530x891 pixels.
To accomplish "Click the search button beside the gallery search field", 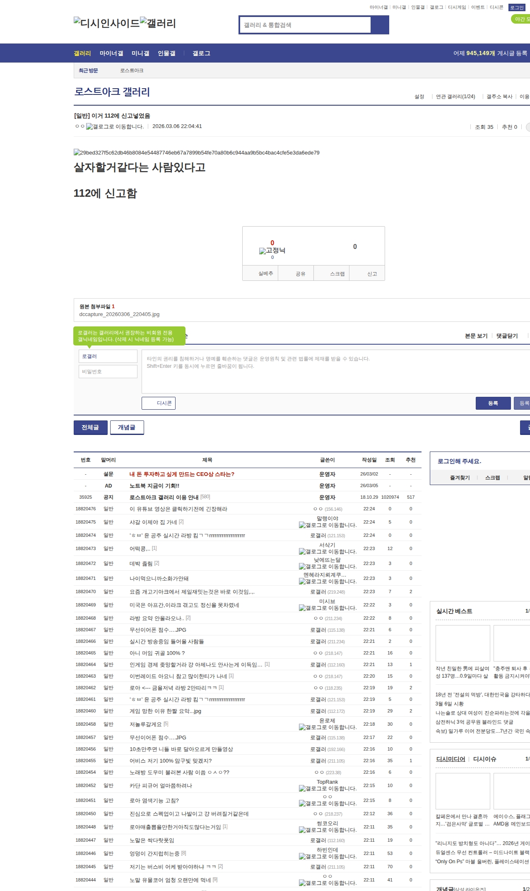I will click(x=380, y=25).
